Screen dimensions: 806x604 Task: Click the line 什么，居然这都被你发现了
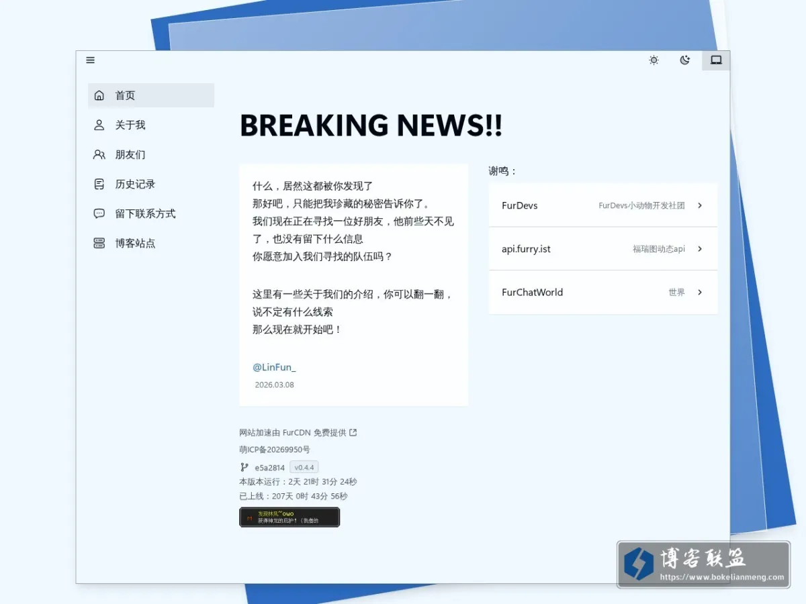coord(313,186)
